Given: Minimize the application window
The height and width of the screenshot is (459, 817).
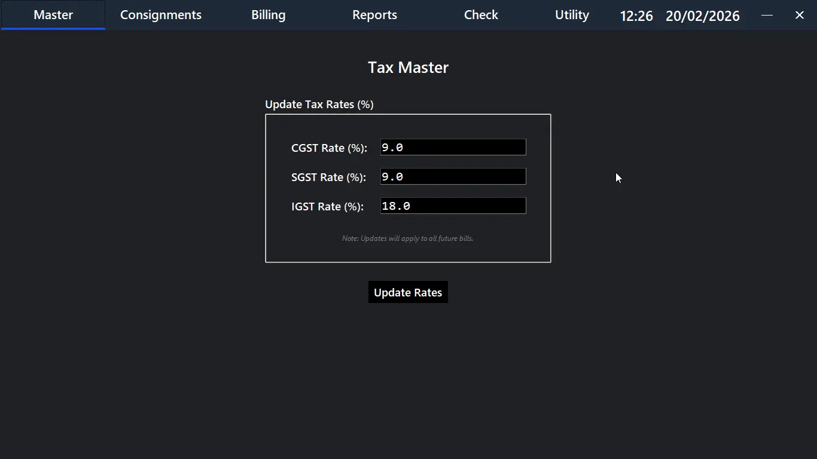Looking at the screenshot, I should 767,15.
